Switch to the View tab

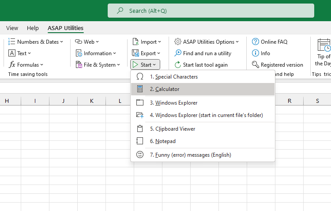[x=12, y=28]
